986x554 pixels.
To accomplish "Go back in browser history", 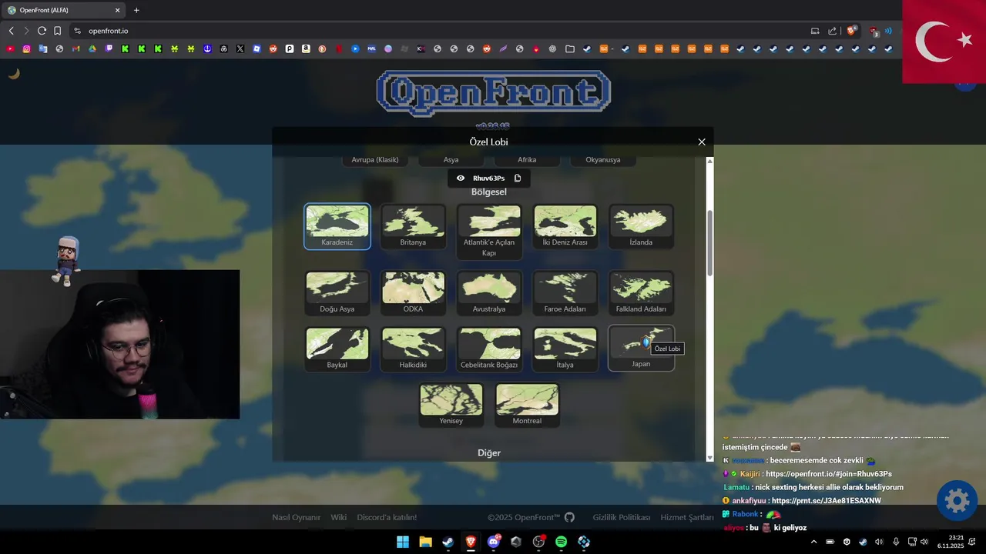I will (11, 31).
